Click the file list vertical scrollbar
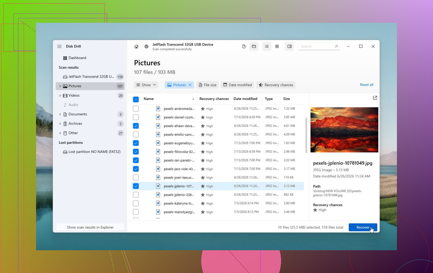 tap(306, 136)
